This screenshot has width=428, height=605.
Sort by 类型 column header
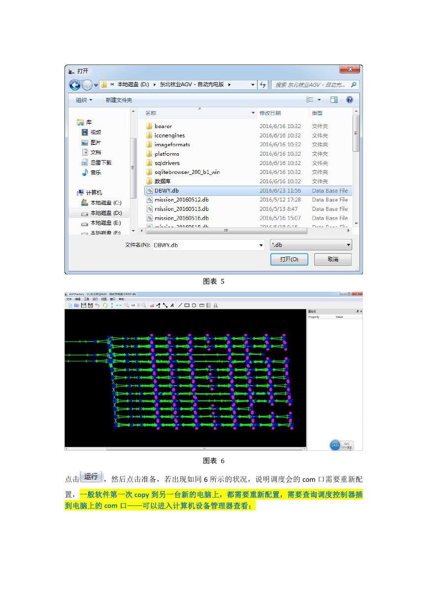(317, 113)
